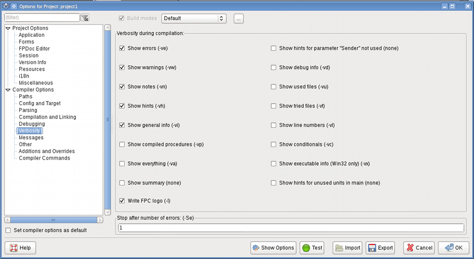Export options using the floppy disk button

[372, 248]
